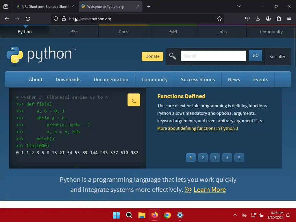Open the Firefox hamburger menu
Image resolution: width=296 pixels, height=222 pixels.
pos(289,18)
